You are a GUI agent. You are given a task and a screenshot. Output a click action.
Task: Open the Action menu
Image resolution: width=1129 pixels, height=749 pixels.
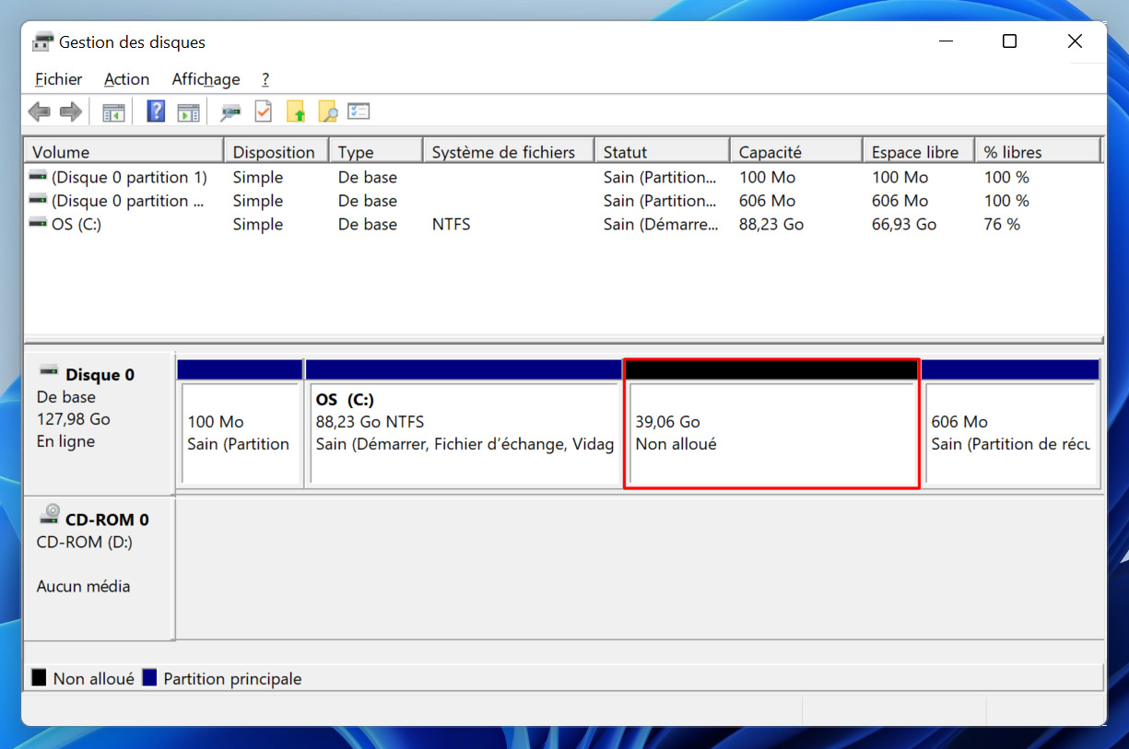coord(126,79)
